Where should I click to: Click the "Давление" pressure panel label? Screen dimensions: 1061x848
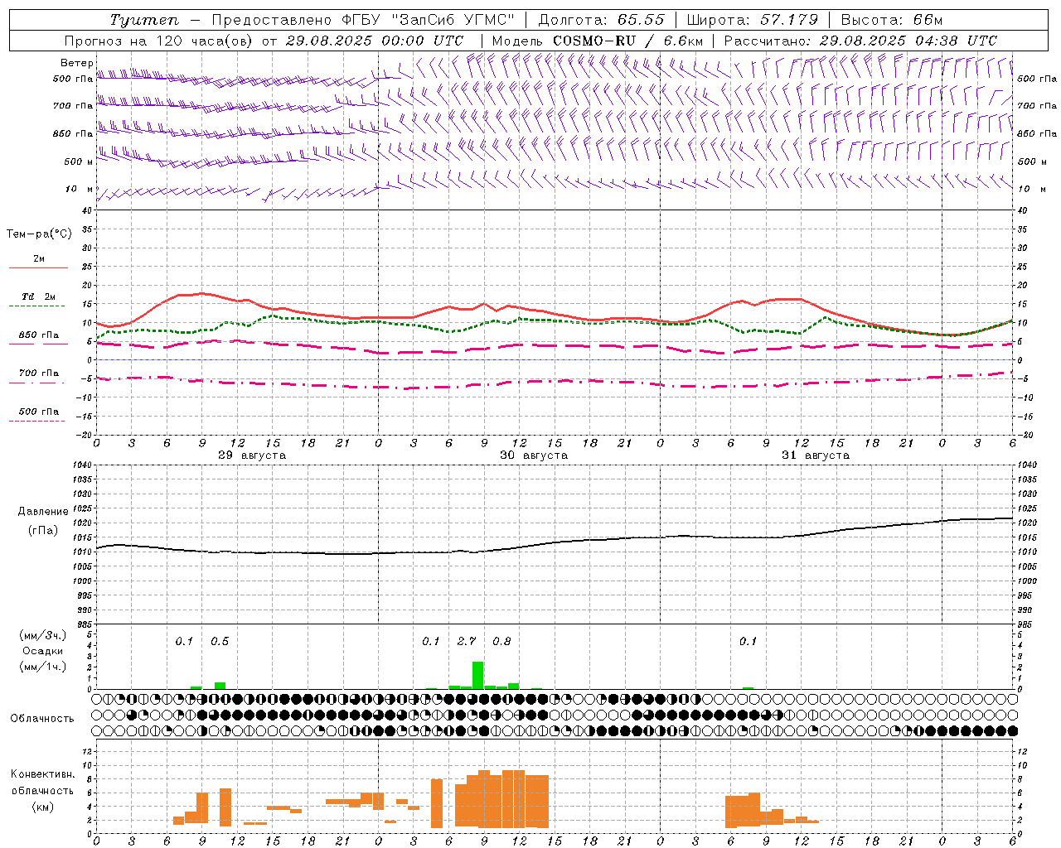(x=43, y=512)
